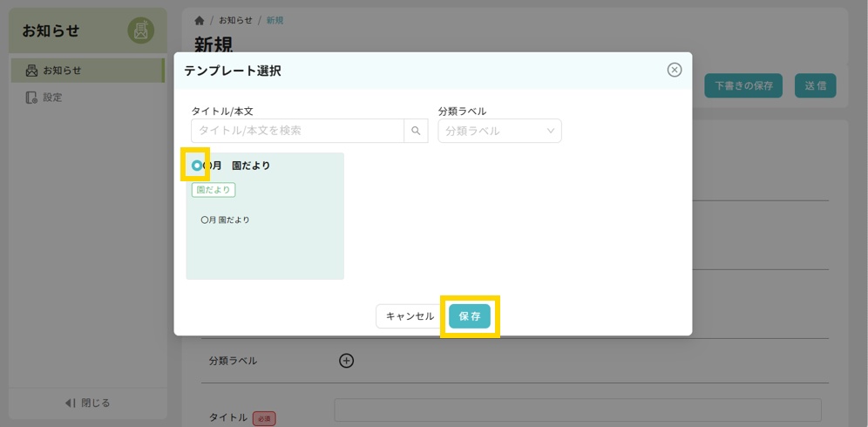Click the 保存 button in the dialog

[x=470, y=316]
